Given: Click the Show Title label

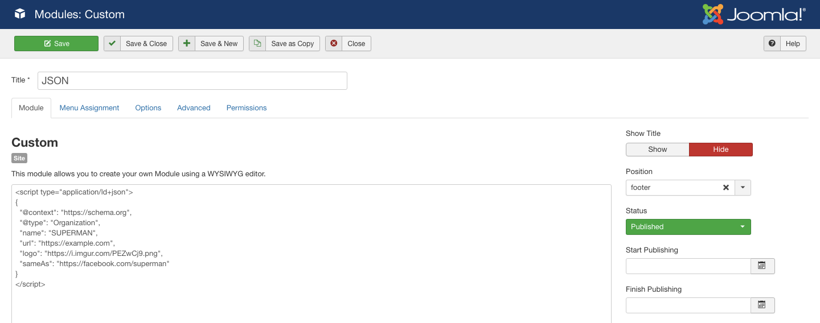Looking at the screenshot, I should tap(643, 134).
